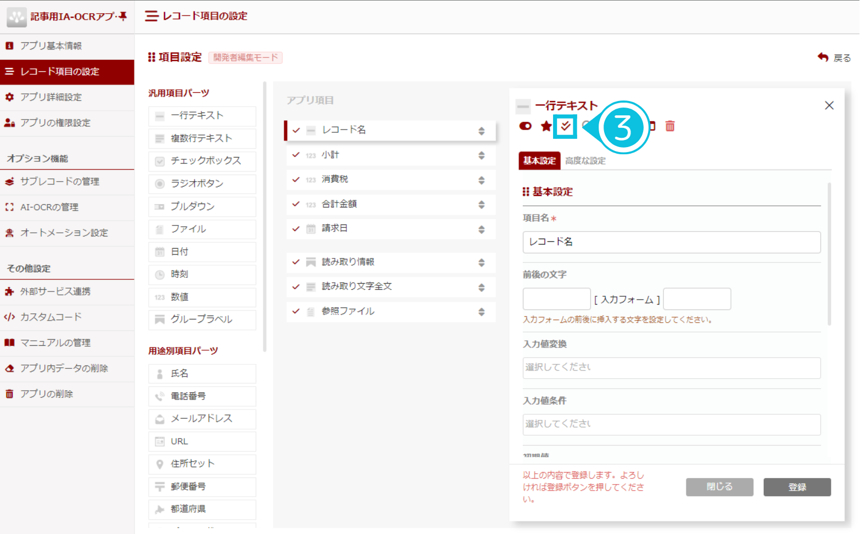862x534 pixels.
Task: Click the 閉じる button
Action: click(x=719, y=487)
